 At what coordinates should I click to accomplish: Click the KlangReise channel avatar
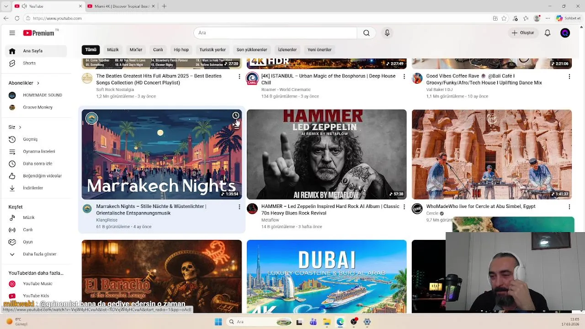coord(87,209)
